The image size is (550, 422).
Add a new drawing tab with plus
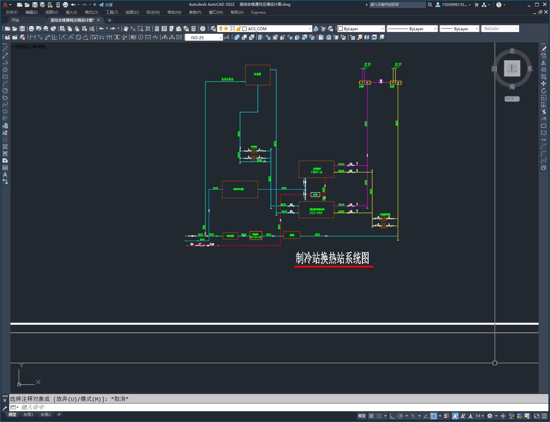click(x=109, y=20)
